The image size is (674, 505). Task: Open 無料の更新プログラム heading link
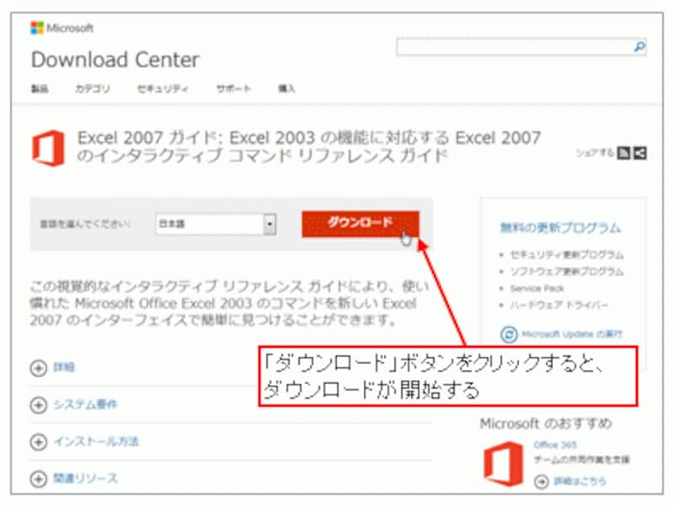pos(560,227)
